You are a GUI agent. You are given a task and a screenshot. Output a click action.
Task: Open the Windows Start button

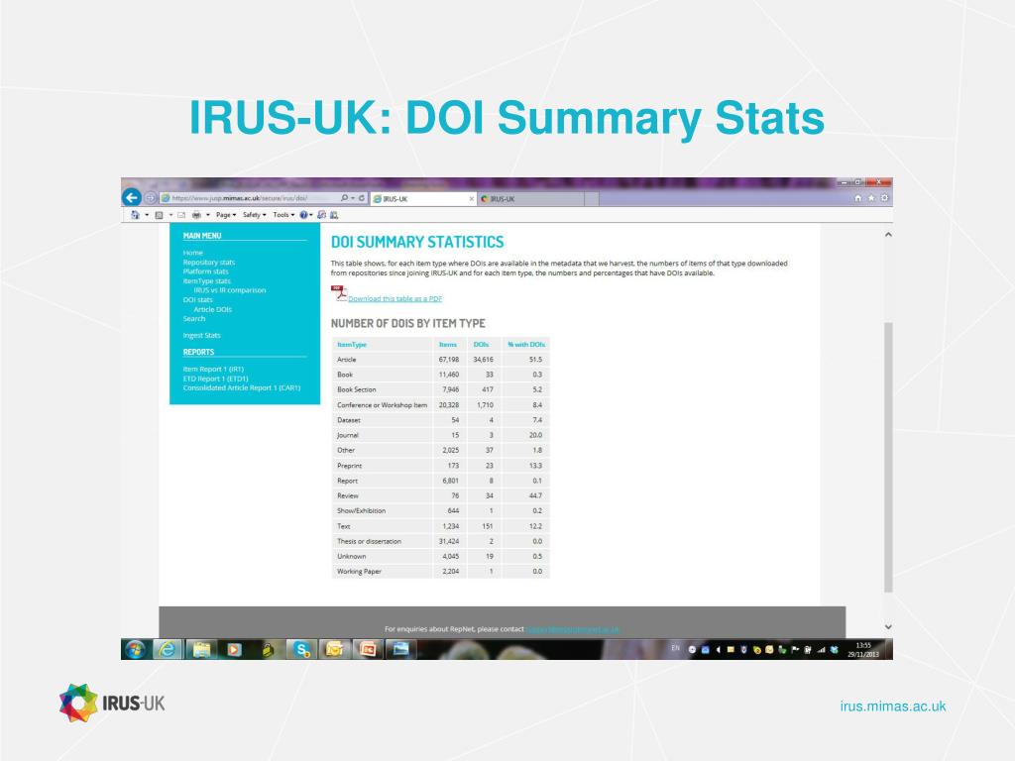click(x=135, y=649)
